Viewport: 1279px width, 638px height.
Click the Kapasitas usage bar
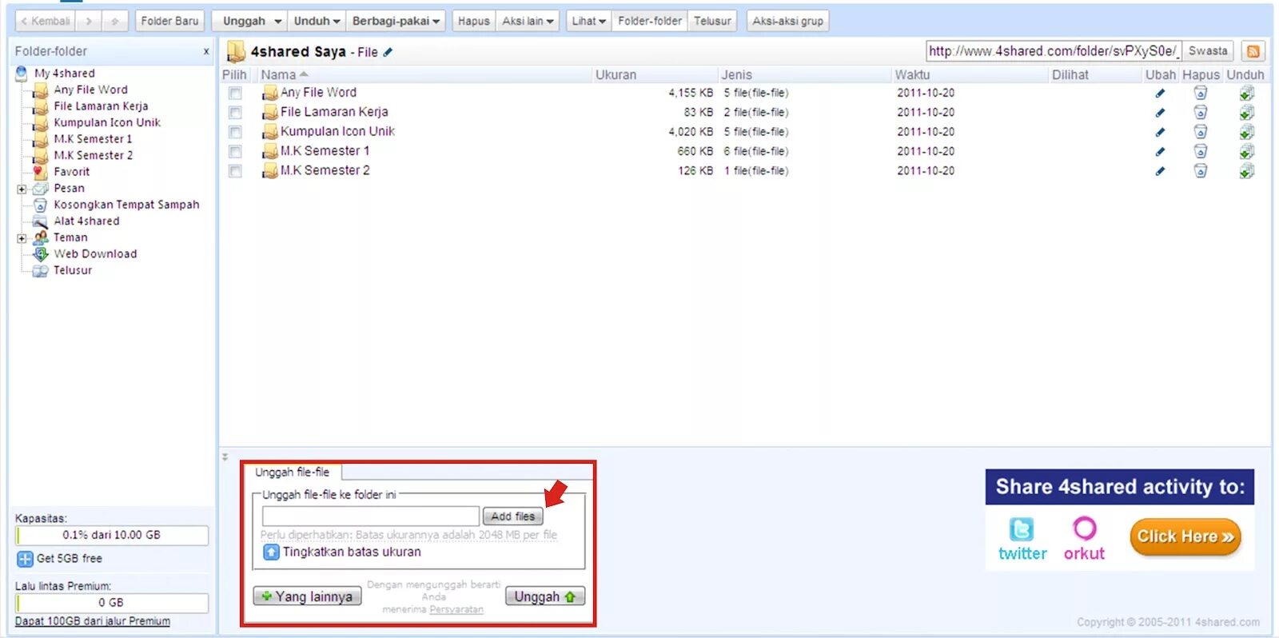tap(112, 535)
